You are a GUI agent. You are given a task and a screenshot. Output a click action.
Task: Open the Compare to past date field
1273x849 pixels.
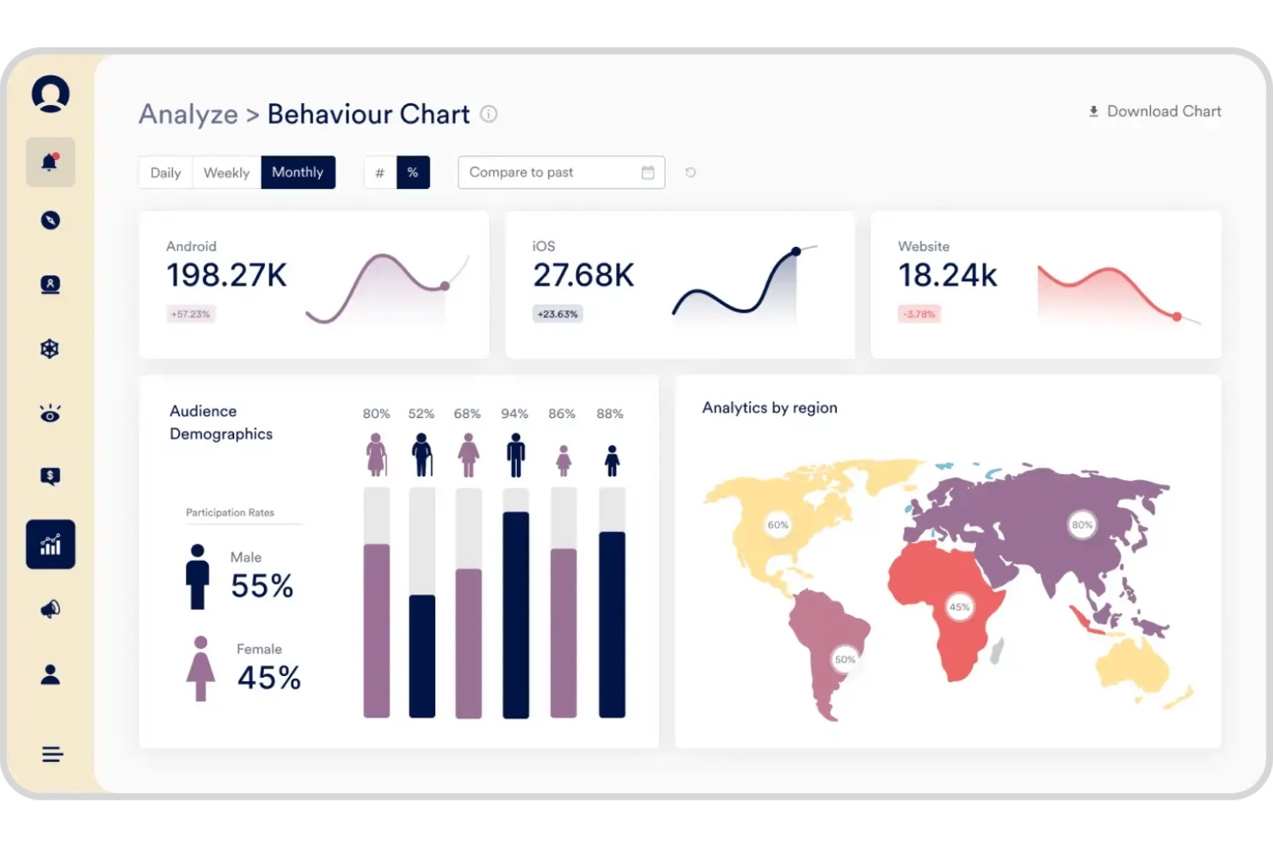tap(561, 172)
